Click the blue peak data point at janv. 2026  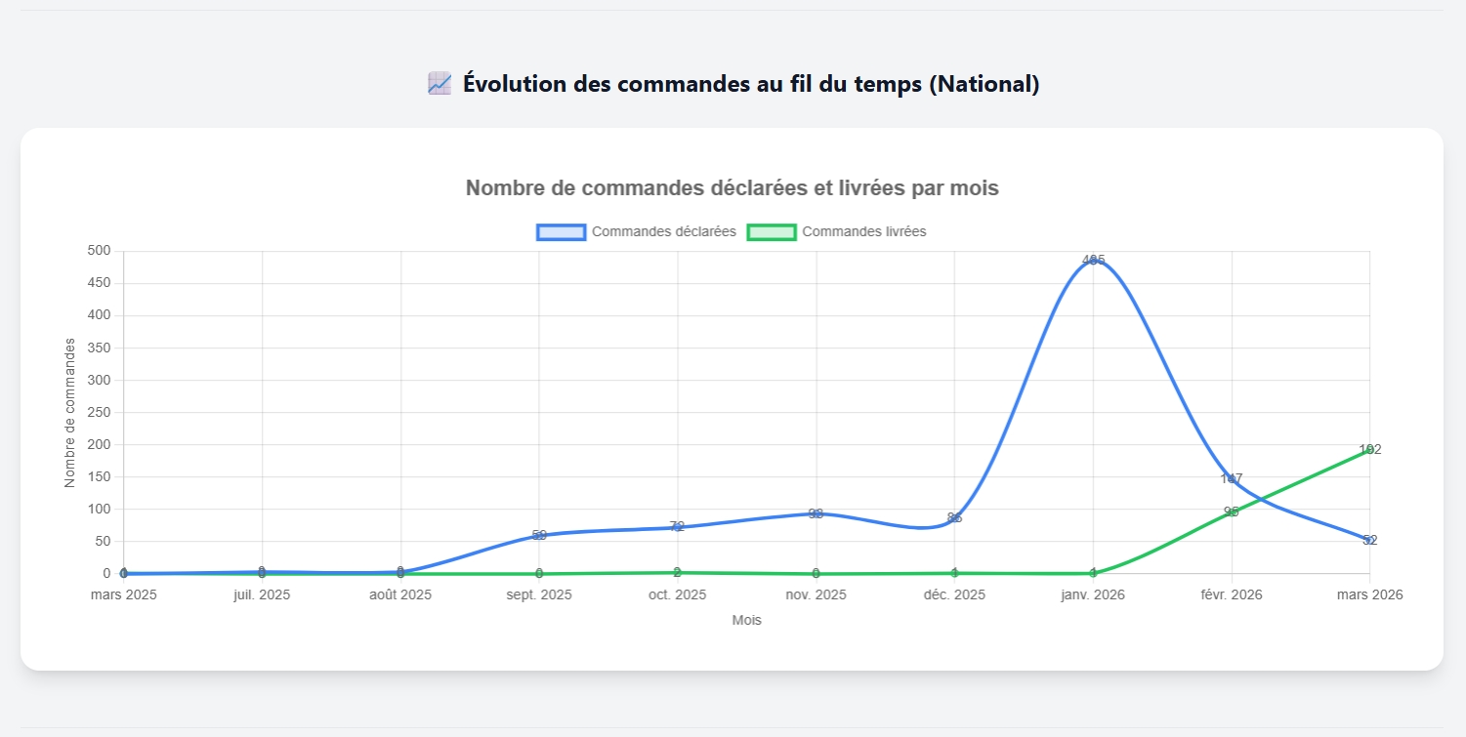[1093, 261]
